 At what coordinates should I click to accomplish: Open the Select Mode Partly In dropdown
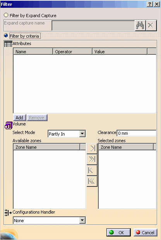point(82,134)
